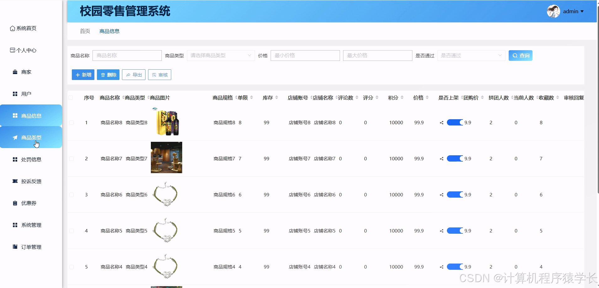Image resolution: width=599 pixels, height=288 pixels.
Task: Check the checkbox for 商品名称7 row
Action: point(71,159)
